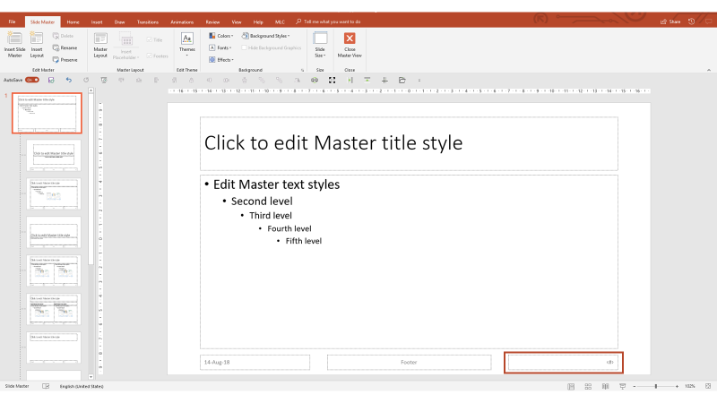Screen dimensions: 717x403
Task: Switch to the Home tab
Action: [x=73, y=21]
